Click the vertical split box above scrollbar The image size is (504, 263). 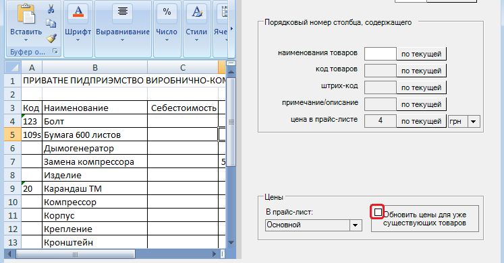tap(231, 63)
